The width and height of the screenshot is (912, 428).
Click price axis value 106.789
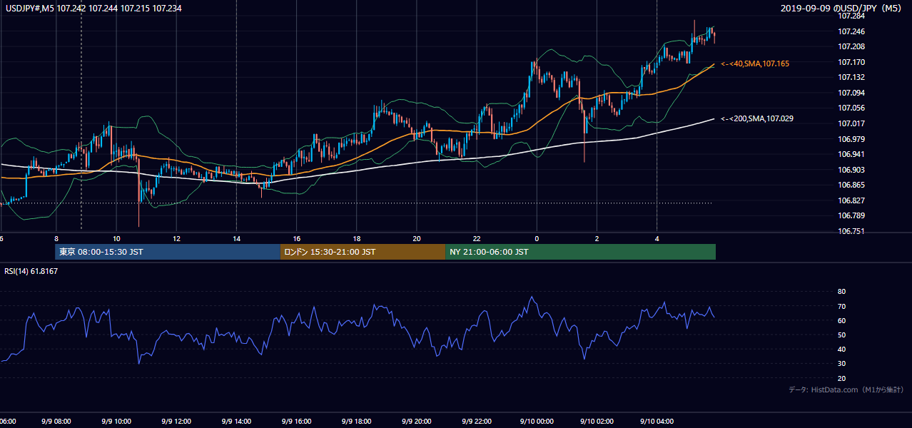point(851,215)
